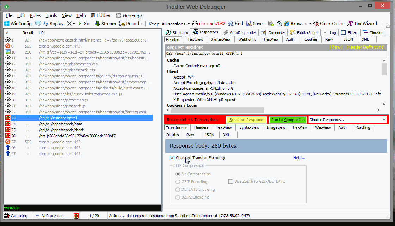Open the Tools menu
The width and height of the screenshot is (395, 226).
tap(51, 15)
